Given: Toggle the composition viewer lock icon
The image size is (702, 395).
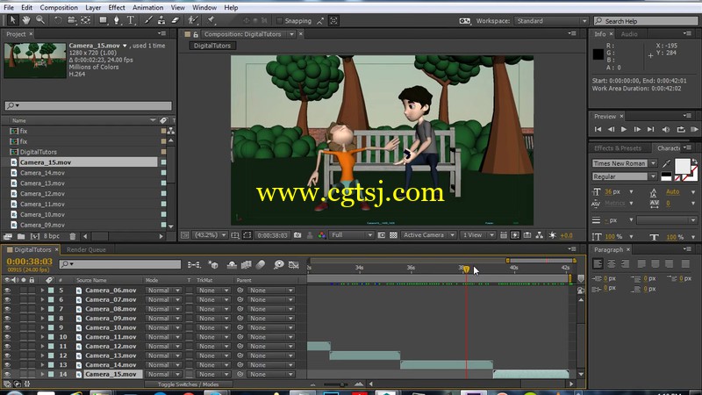Looking at the screenshot, I should coord(196,34).
